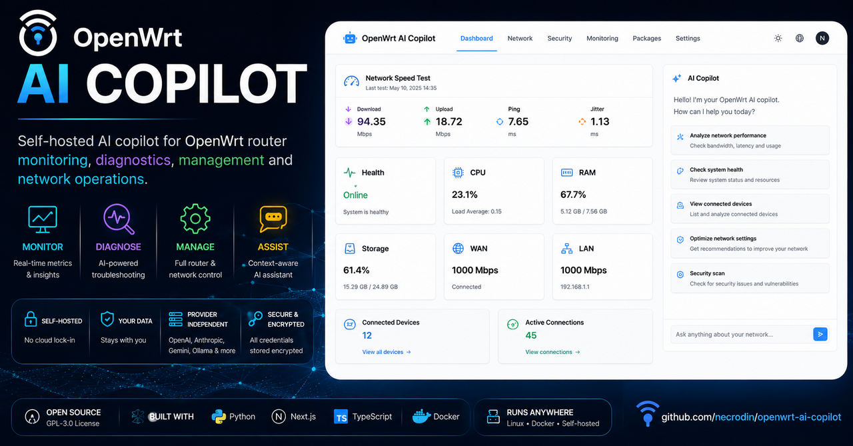Select Analyze network performance suggestion
This screenshot has width=853, height=446.
pos(750,140)
